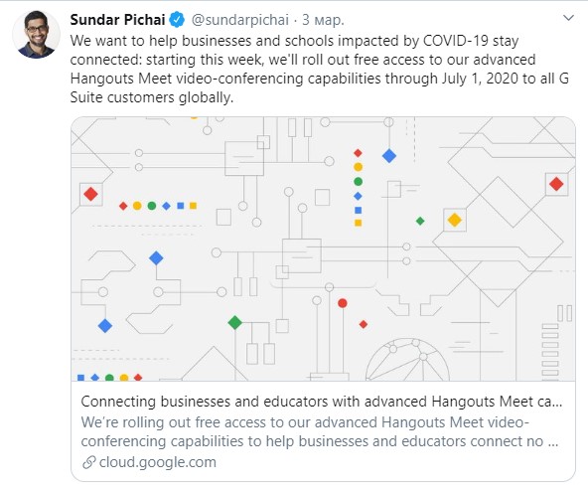Click the chain link icon beside cloud.google.com
Image resolution: width=588 pixels, height=492 pixels.
(88, 462)
